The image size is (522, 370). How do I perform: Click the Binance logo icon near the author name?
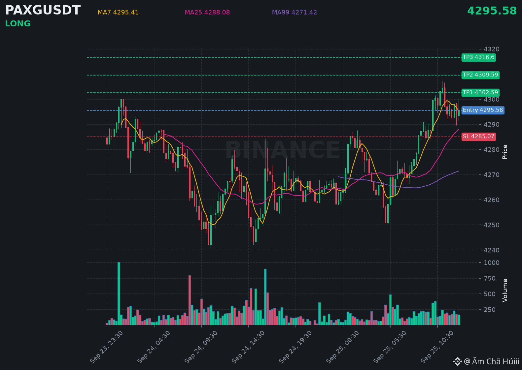(457, 361)
